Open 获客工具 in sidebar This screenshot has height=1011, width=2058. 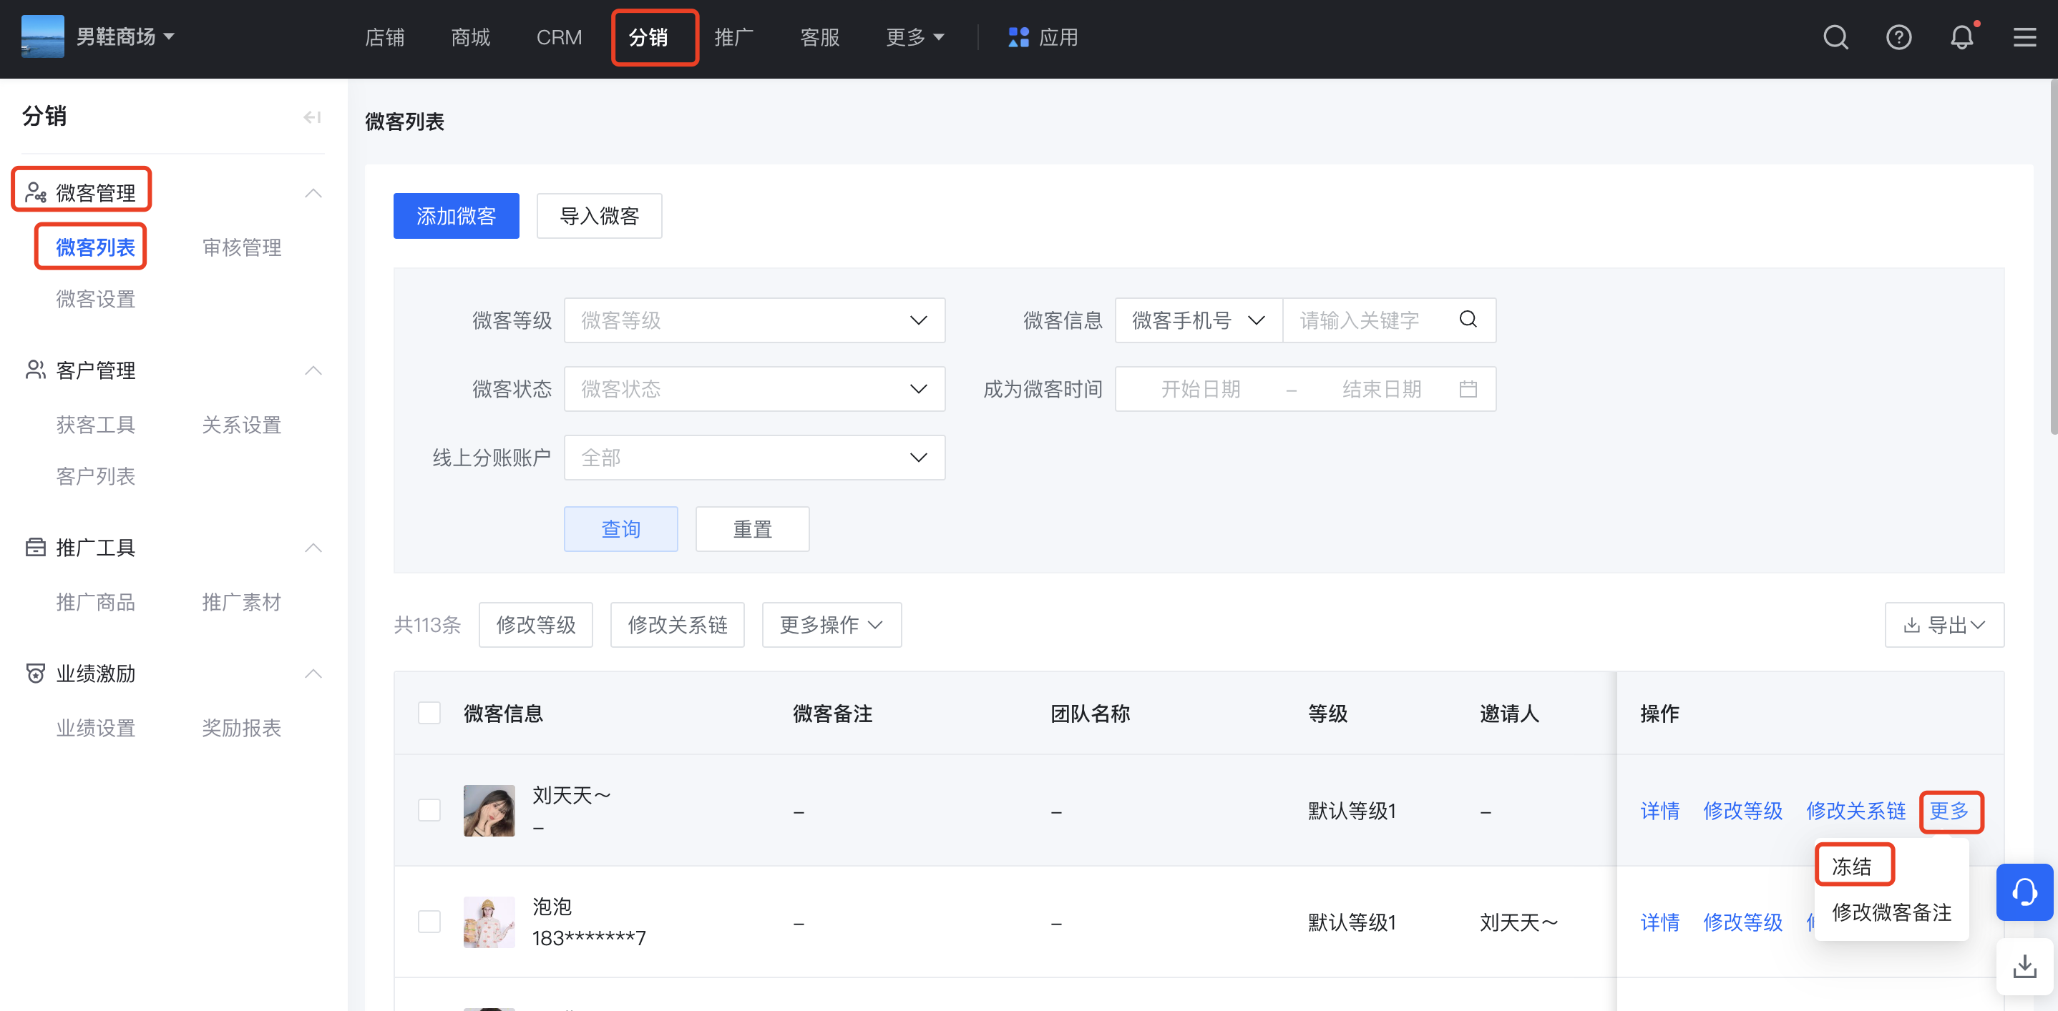[x=95, y=425]
